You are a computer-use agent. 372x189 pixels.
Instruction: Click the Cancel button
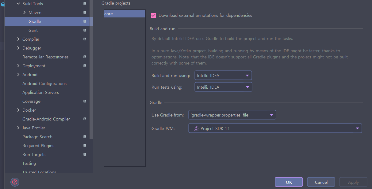pos(321,182)
